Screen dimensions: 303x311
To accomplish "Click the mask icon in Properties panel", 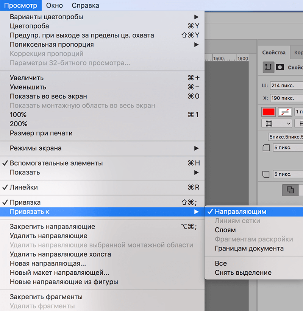I will (280, 67).
